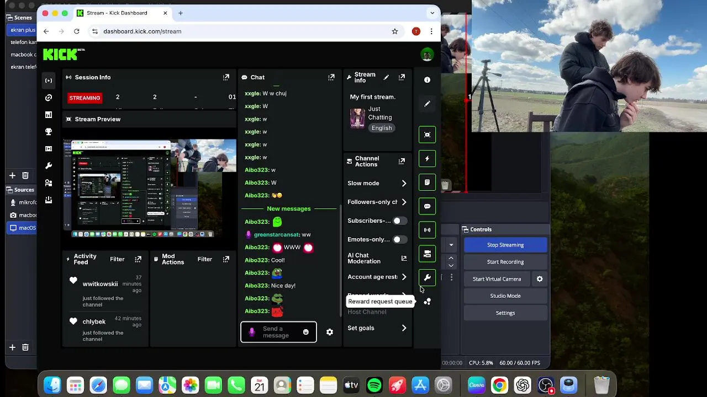
Task: Expand Account age restriction options
Action: pos(404,277)
